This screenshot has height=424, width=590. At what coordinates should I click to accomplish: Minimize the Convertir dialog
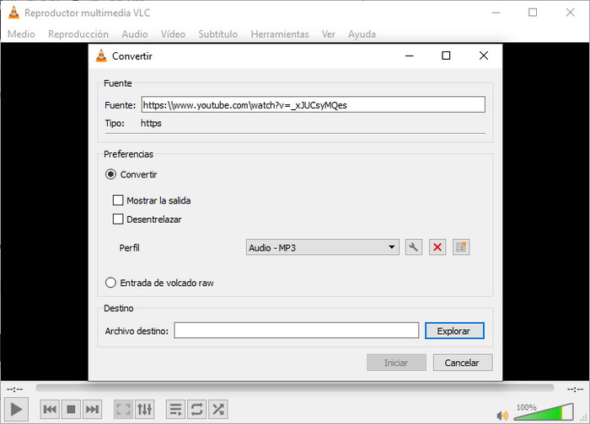point(410,56)
